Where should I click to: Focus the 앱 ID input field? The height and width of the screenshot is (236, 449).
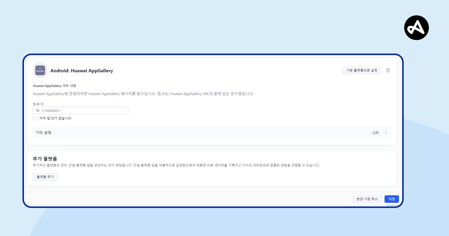point(80,111)
